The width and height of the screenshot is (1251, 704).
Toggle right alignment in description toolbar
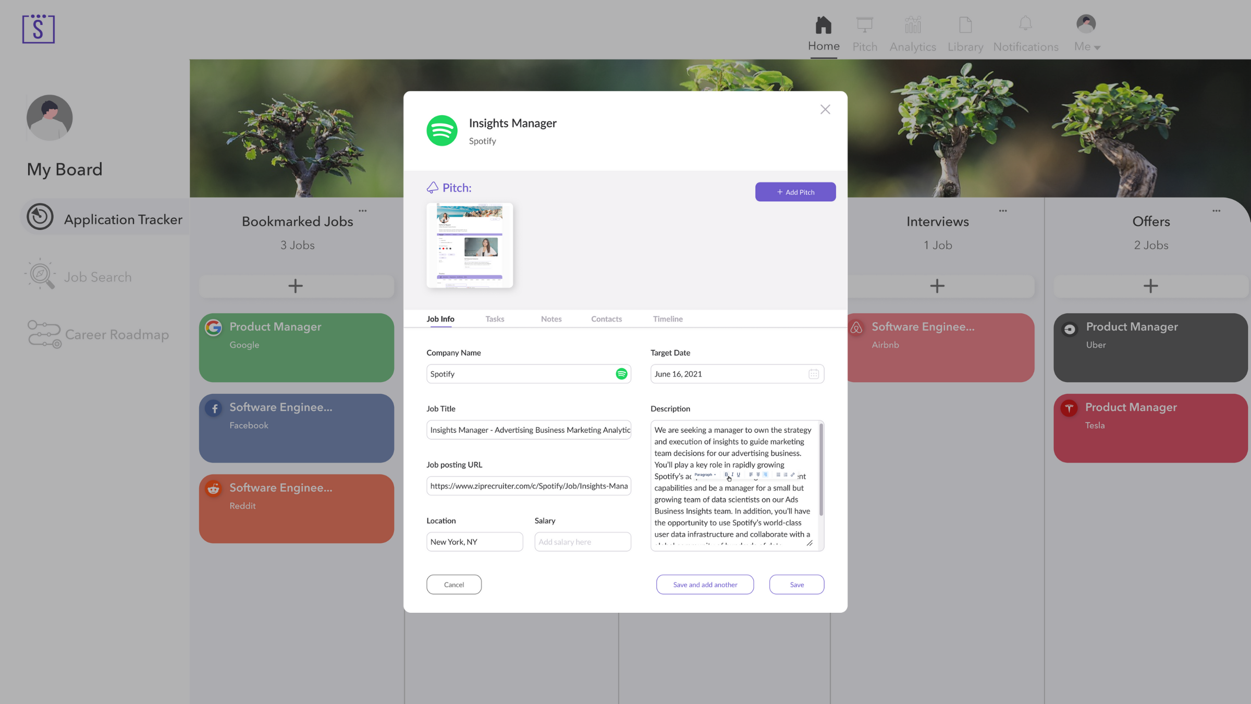coord(765,475)
